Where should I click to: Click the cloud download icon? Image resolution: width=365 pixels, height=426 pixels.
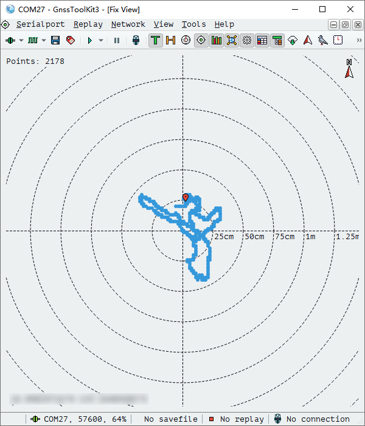click(x=293, y=41)
